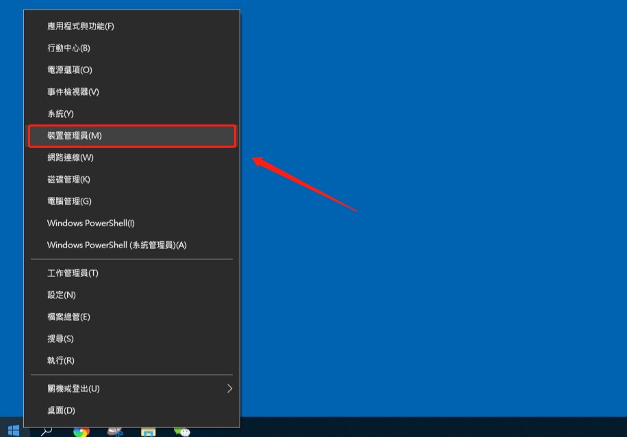
Task: Open the taskbar search magnifier icon
Action: pyautogui.click(x=47, y=431)
